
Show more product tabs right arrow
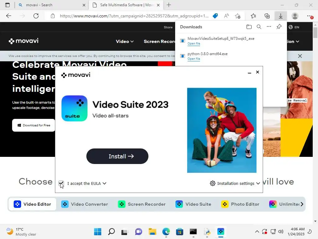(x=302, y=204)
